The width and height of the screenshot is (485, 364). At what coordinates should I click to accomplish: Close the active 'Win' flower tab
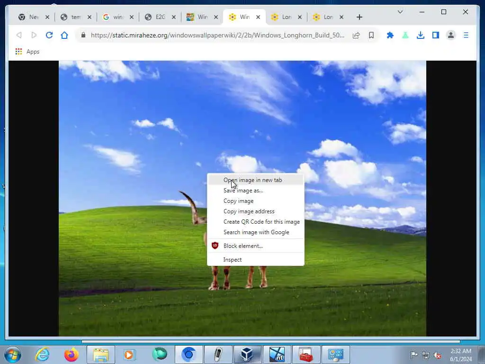pos(258,17)
